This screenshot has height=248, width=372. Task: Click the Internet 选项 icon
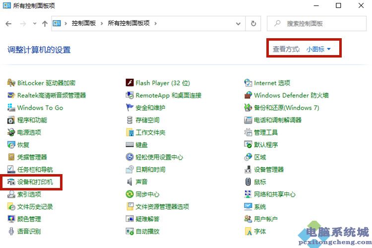tap(248, 83)
